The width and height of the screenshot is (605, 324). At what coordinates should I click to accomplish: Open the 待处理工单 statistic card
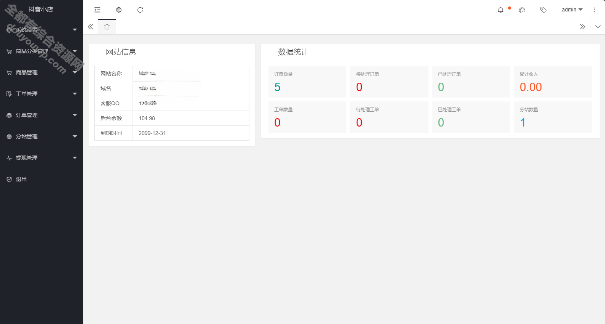click(389, 117)
